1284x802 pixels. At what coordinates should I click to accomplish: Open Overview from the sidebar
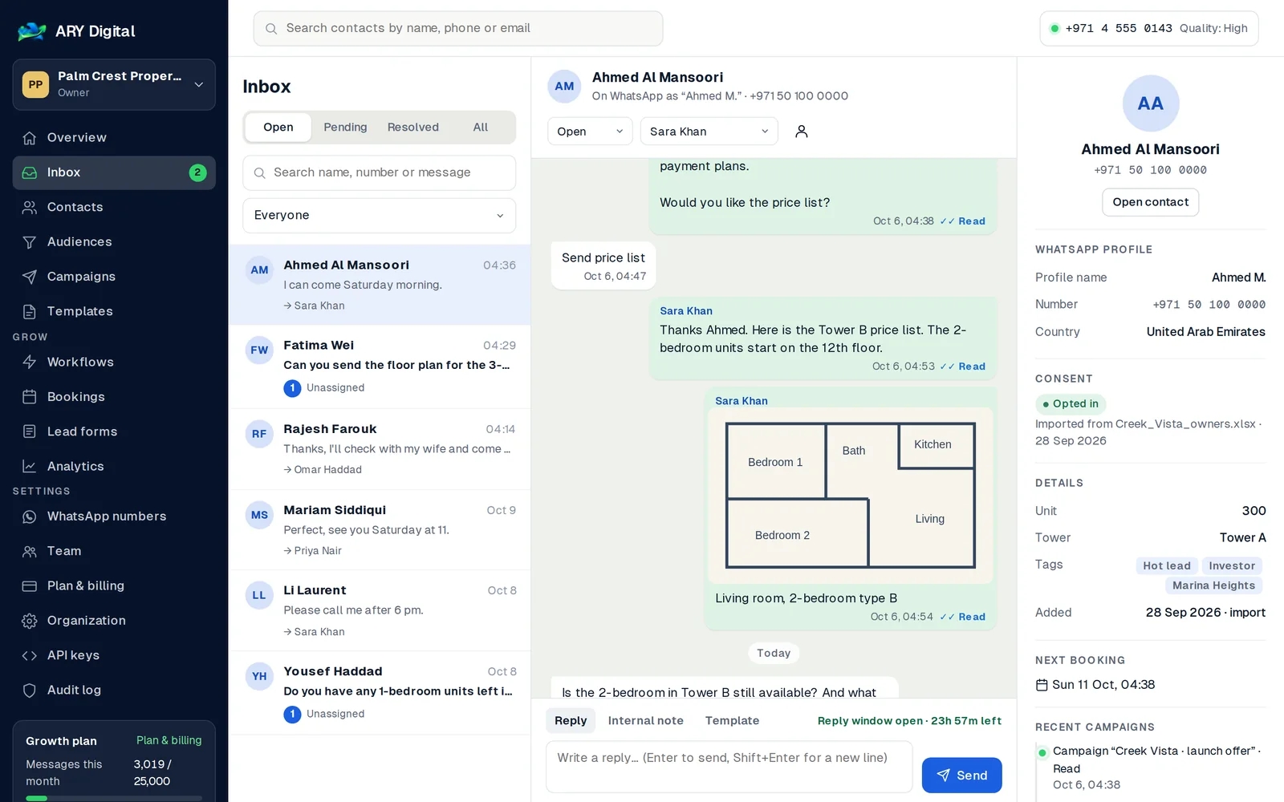click(x=114, y=138)
